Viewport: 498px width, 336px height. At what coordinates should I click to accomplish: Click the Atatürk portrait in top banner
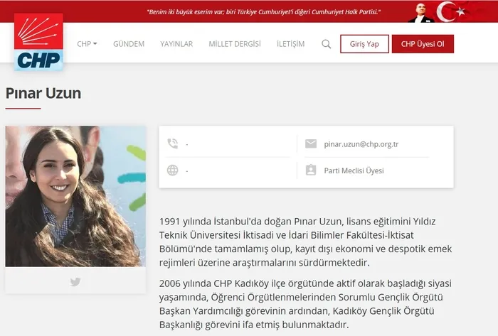[424, 11]
